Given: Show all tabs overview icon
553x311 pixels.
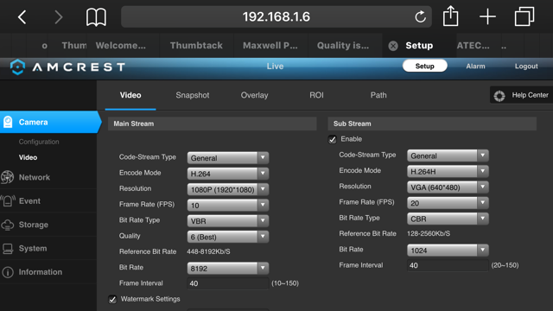Looking at the screenshot, I should tap(524, 16).
